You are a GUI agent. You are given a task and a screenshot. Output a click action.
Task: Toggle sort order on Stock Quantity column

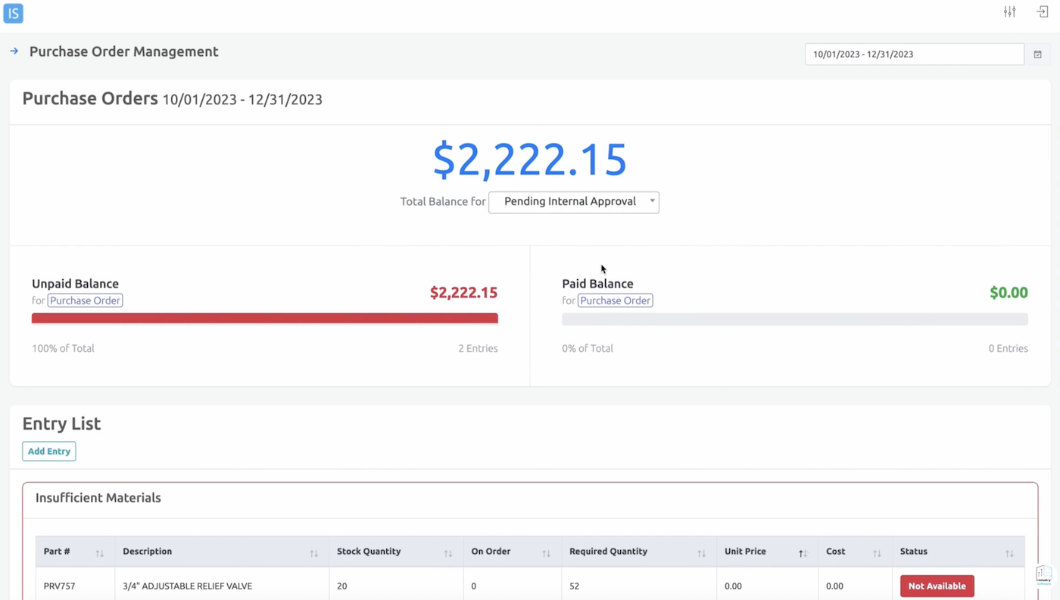pos(447,553)
